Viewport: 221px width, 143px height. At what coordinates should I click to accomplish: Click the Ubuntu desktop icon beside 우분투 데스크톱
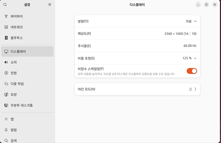[x=6, y=105]
